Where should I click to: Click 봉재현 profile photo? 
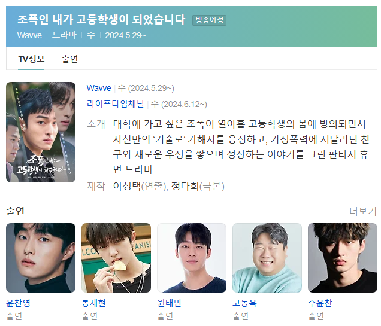116,258
